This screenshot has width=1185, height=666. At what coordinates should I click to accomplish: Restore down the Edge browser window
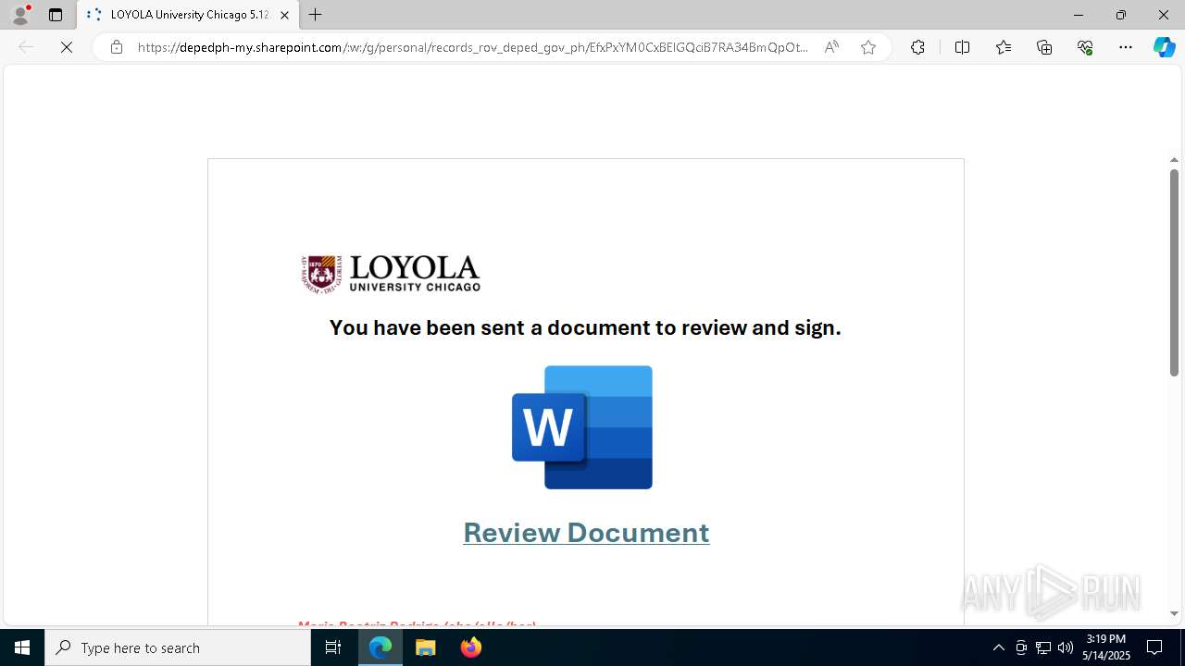pyautogui.click(x=1121, y=15)
